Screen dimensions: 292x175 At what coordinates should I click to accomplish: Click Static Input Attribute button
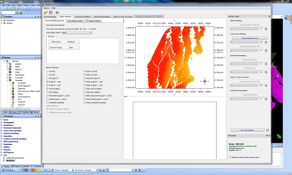click(x=64, y=42)
